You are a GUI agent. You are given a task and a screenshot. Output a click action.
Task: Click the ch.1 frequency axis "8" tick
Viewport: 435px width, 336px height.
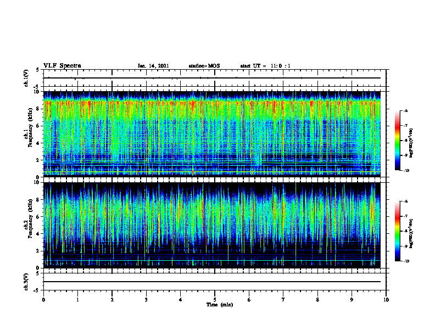pos(38,109)
